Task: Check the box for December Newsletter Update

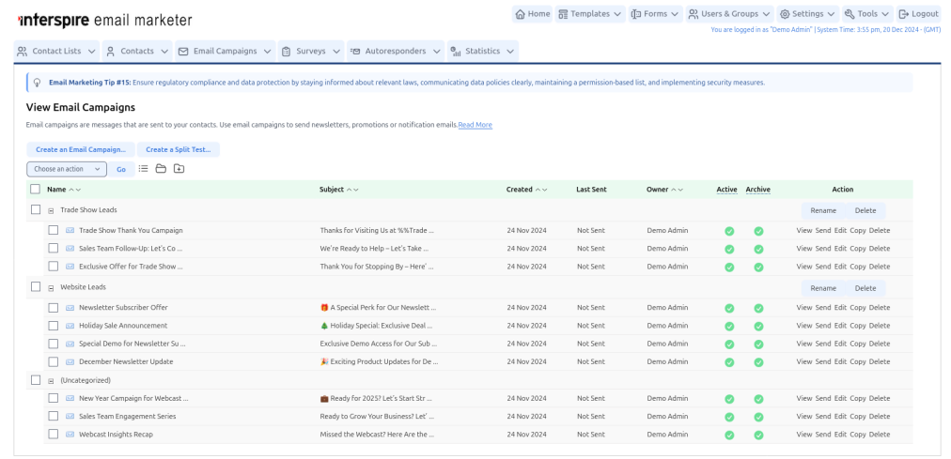Action: 54,361
